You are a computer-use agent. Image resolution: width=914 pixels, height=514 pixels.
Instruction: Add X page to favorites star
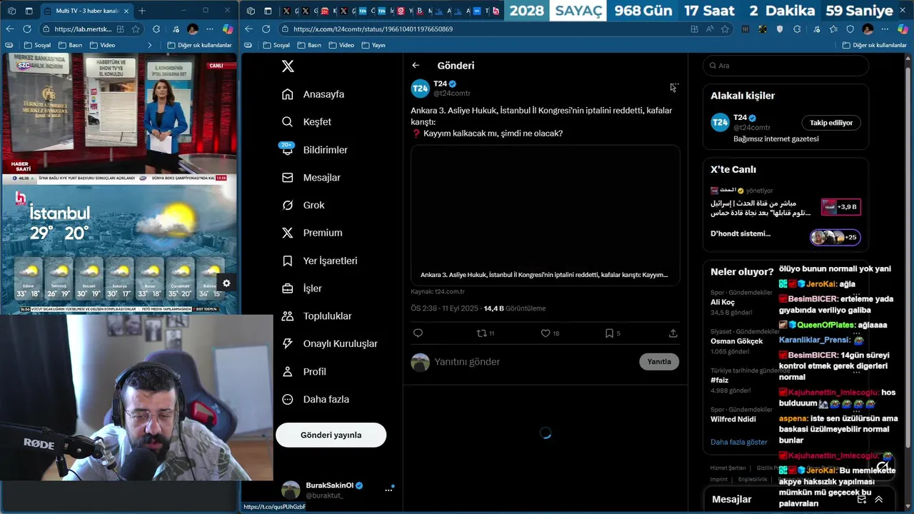tap(725, 29)
